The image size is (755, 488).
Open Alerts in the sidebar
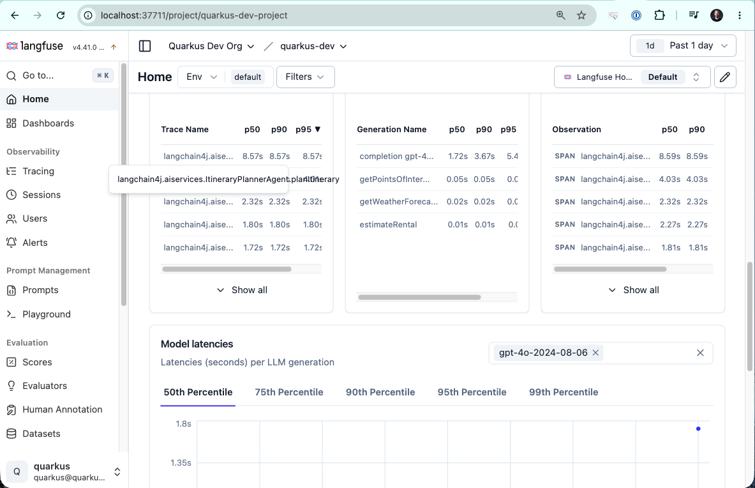pyautogui.click(x=60, y=243)
